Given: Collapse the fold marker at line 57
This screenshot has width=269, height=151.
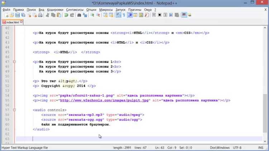Looking at the screenshot, I should [14, 110].
